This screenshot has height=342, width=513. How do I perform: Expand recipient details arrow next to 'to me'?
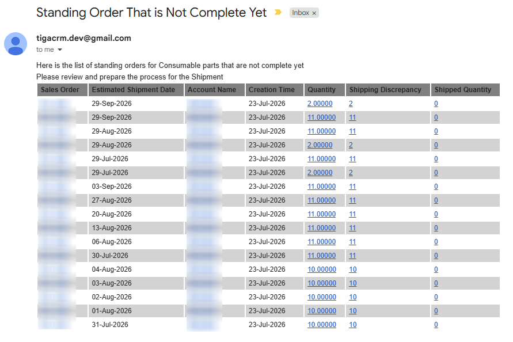coord(60,50)
